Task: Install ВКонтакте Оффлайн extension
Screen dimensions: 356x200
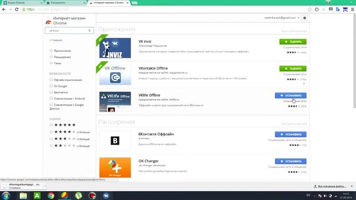Action: pyautogui.click(x=290, y=134)
